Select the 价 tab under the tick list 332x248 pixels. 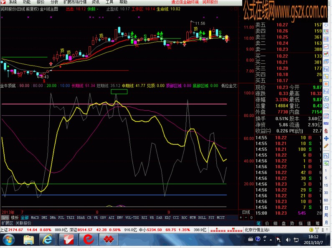click(267, 223)
